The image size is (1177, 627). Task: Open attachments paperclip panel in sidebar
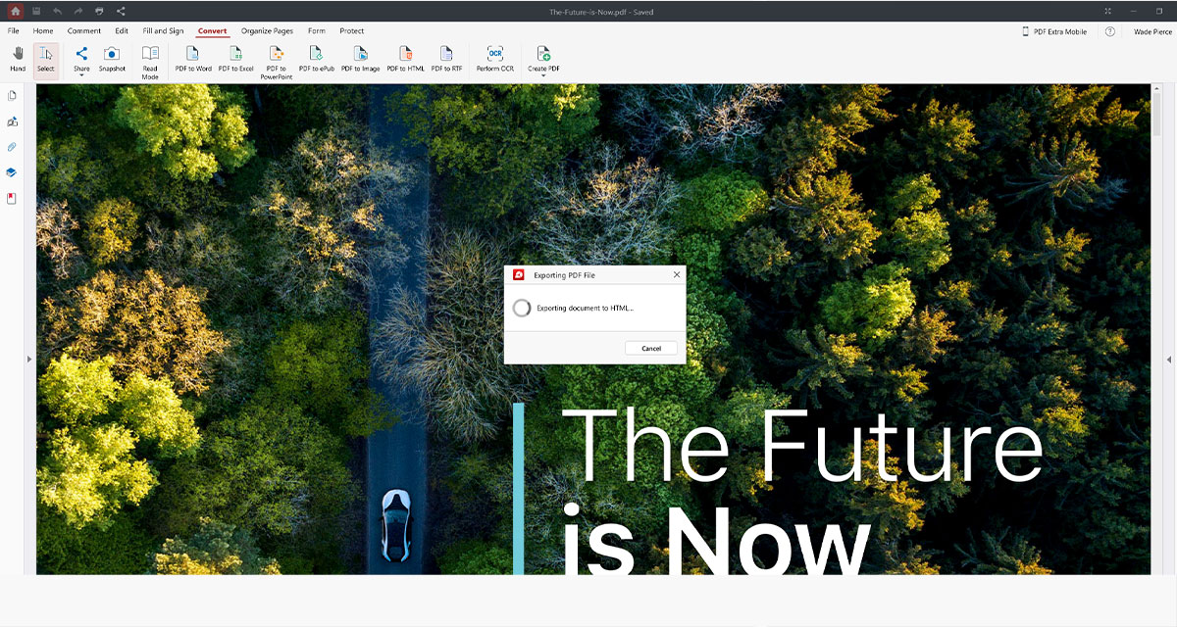[x=13, y=147]
